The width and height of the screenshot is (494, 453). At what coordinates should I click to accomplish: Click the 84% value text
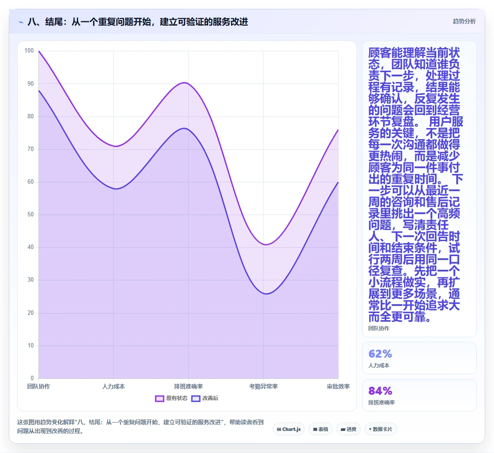click(380, 391)
